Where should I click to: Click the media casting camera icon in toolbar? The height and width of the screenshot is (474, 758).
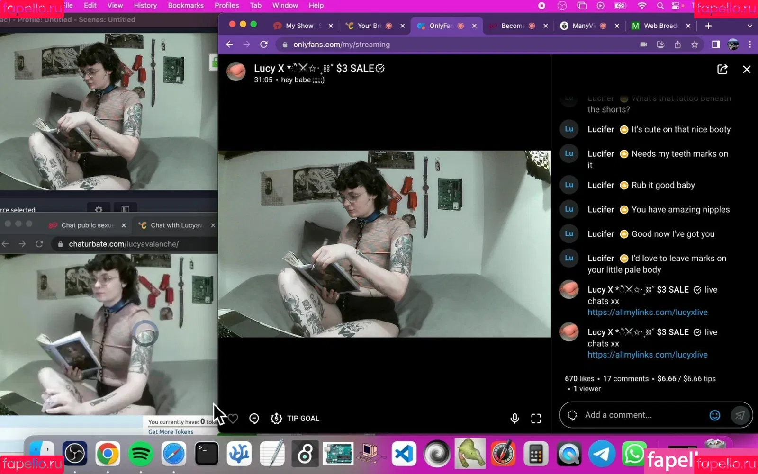(643, 44)
